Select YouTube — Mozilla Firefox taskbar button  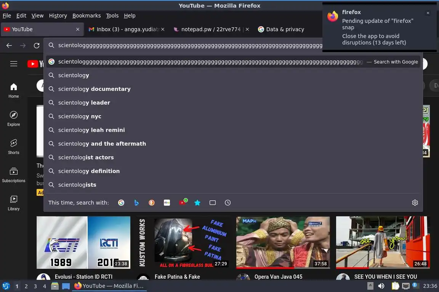(x=109, y=286)
